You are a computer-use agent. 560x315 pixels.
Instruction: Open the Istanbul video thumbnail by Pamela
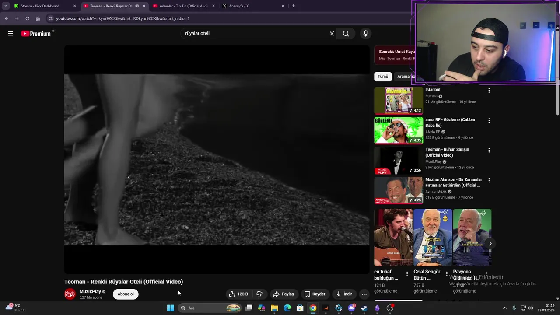click(399, 101)
